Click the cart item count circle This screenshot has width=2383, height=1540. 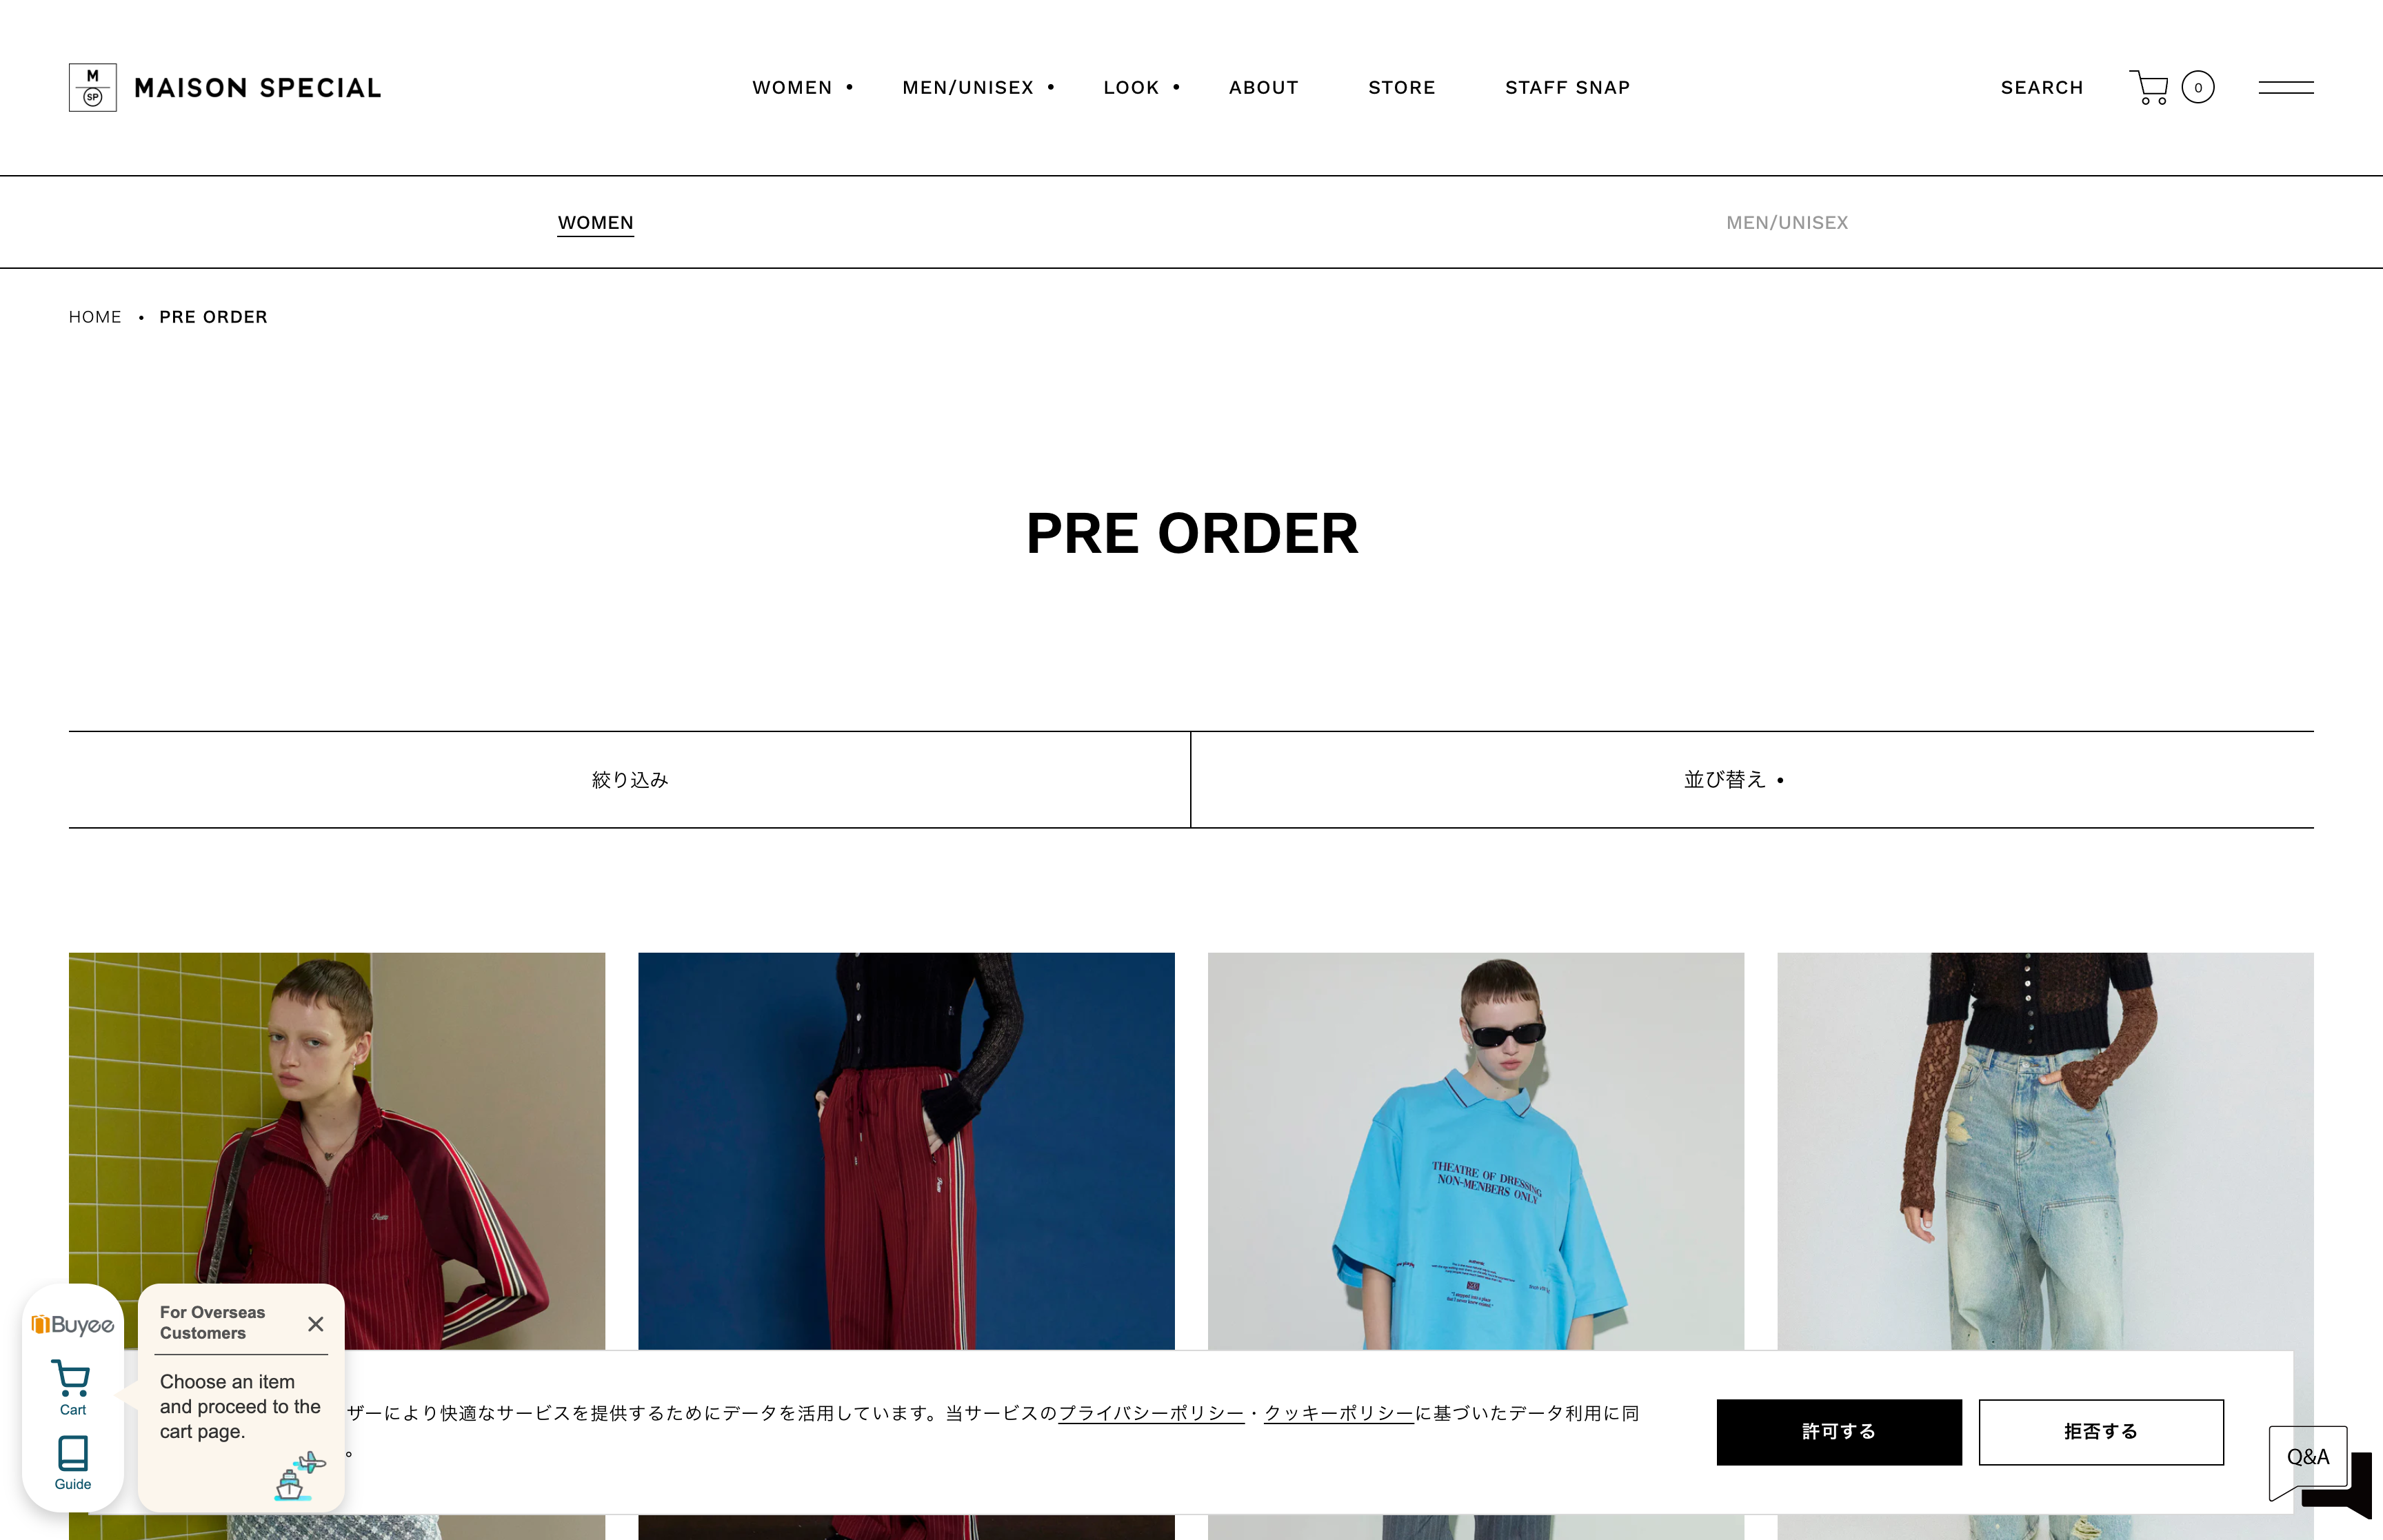pos(2198,87)
